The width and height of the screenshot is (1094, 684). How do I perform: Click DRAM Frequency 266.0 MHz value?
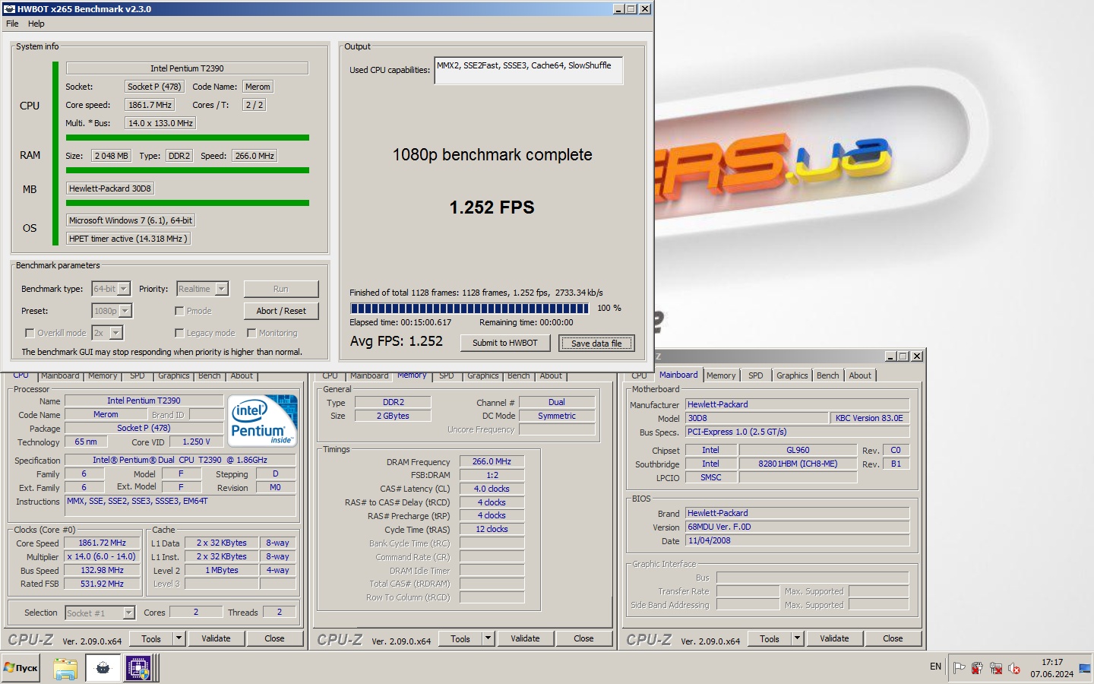[x=492, y=461]
